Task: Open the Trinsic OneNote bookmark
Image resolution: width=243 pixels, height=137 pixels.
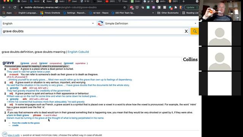Action: point(50,13)
